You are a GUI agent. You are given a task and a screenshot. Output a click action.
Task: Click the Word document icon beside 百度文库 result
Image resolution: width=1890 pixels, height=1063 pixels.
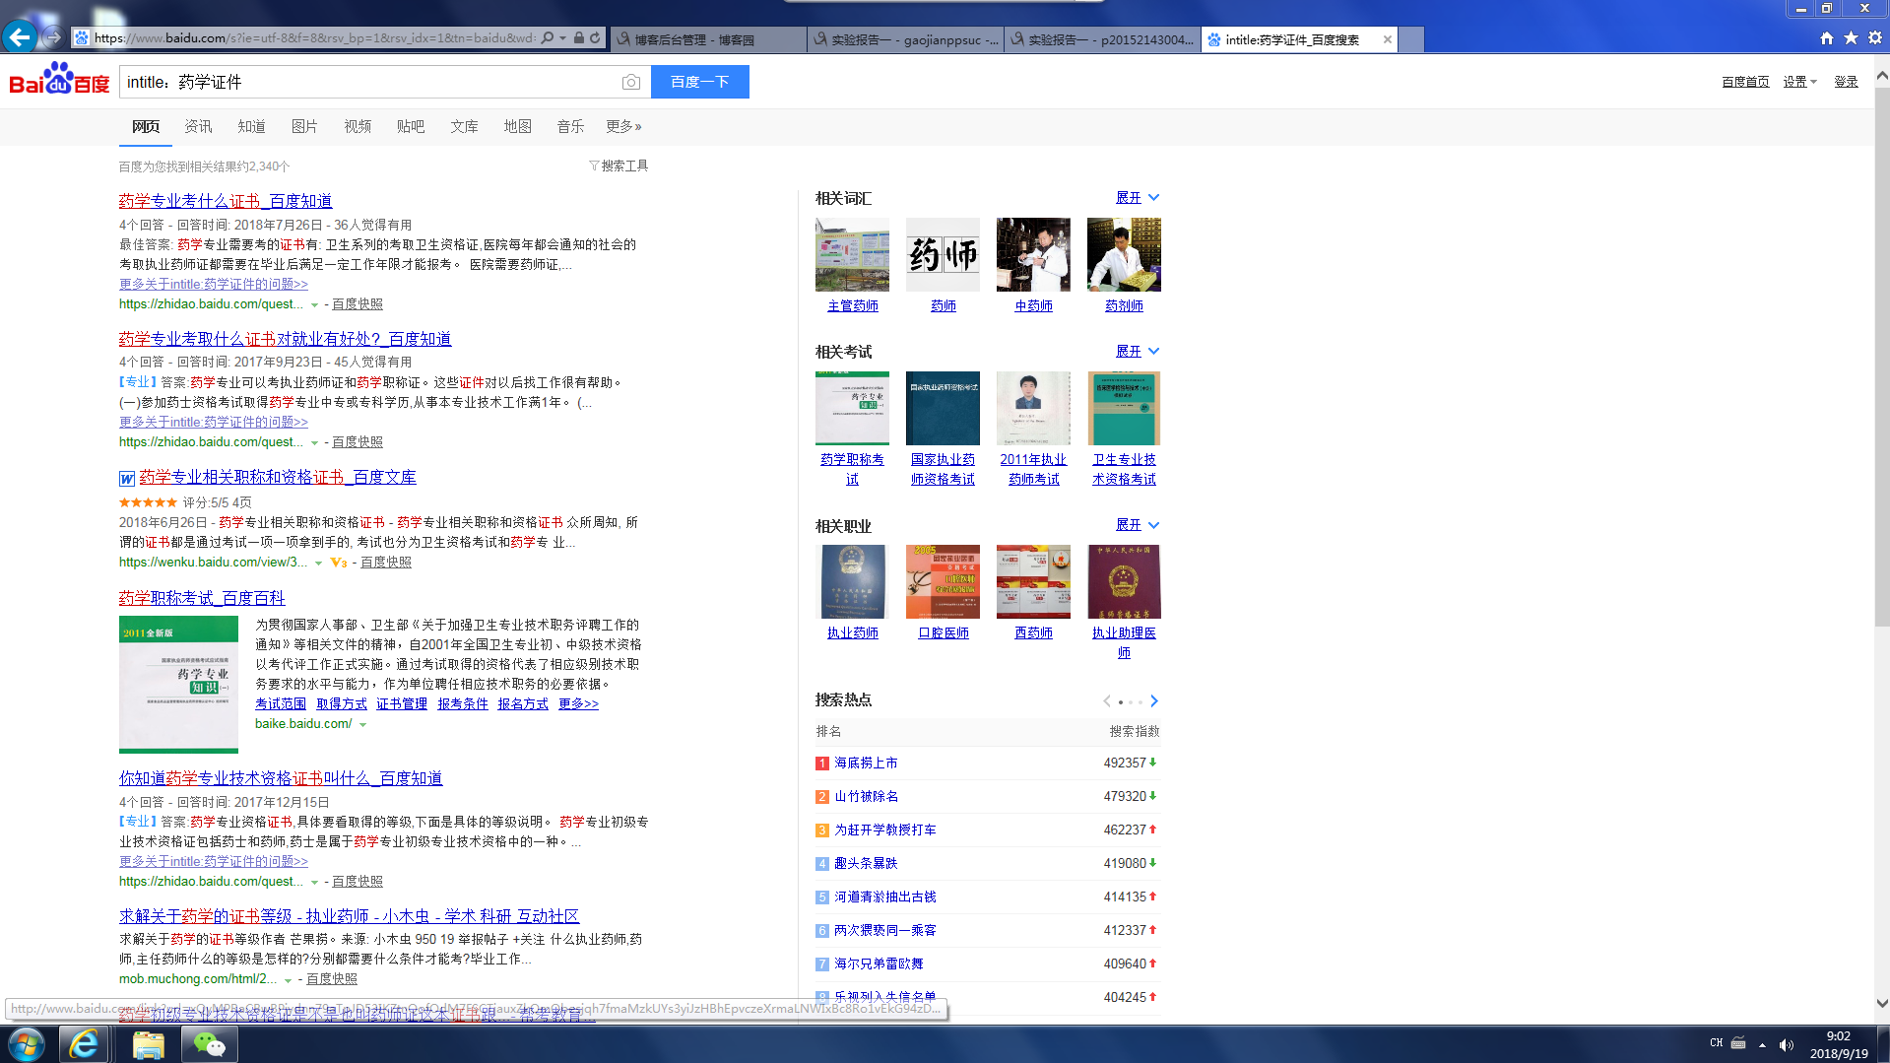coord(127,479)
